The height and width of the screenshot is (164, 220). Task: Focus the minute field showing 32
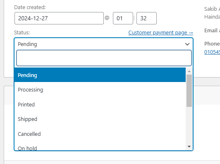(x=146, y=18)
